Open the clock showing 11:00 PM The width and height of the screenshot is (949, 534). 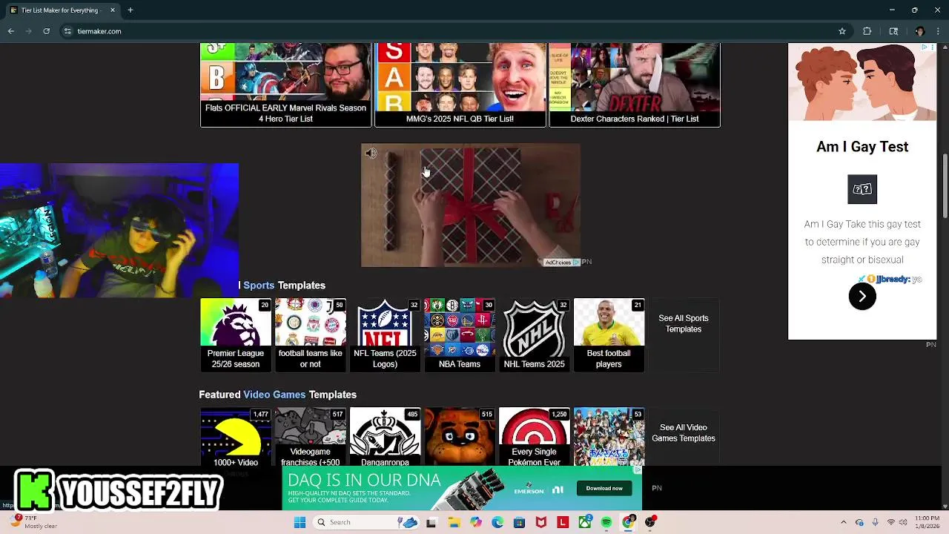(x=927, y=522)
